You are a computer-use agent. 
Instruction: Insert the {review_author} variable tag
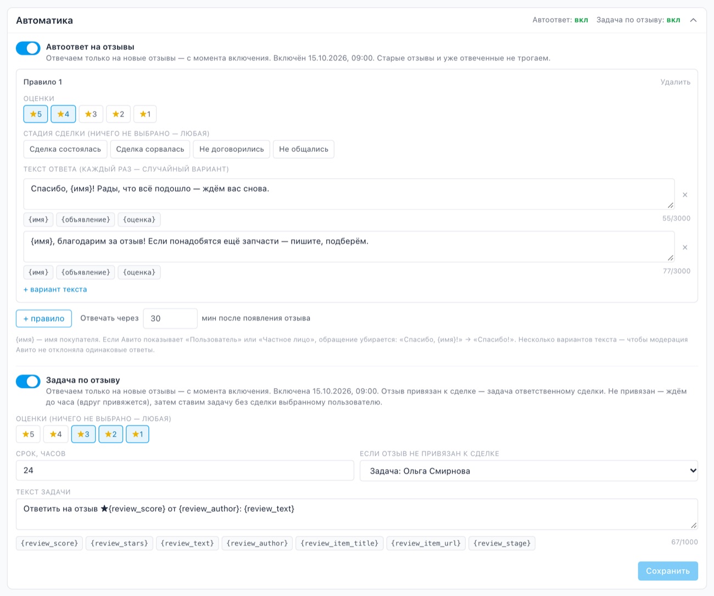tap(257, 543)
